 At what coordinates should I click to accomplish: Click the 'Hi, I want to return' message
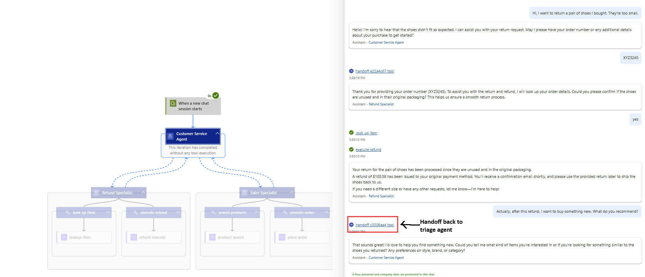pyautogui.click(x=585, y=13)
